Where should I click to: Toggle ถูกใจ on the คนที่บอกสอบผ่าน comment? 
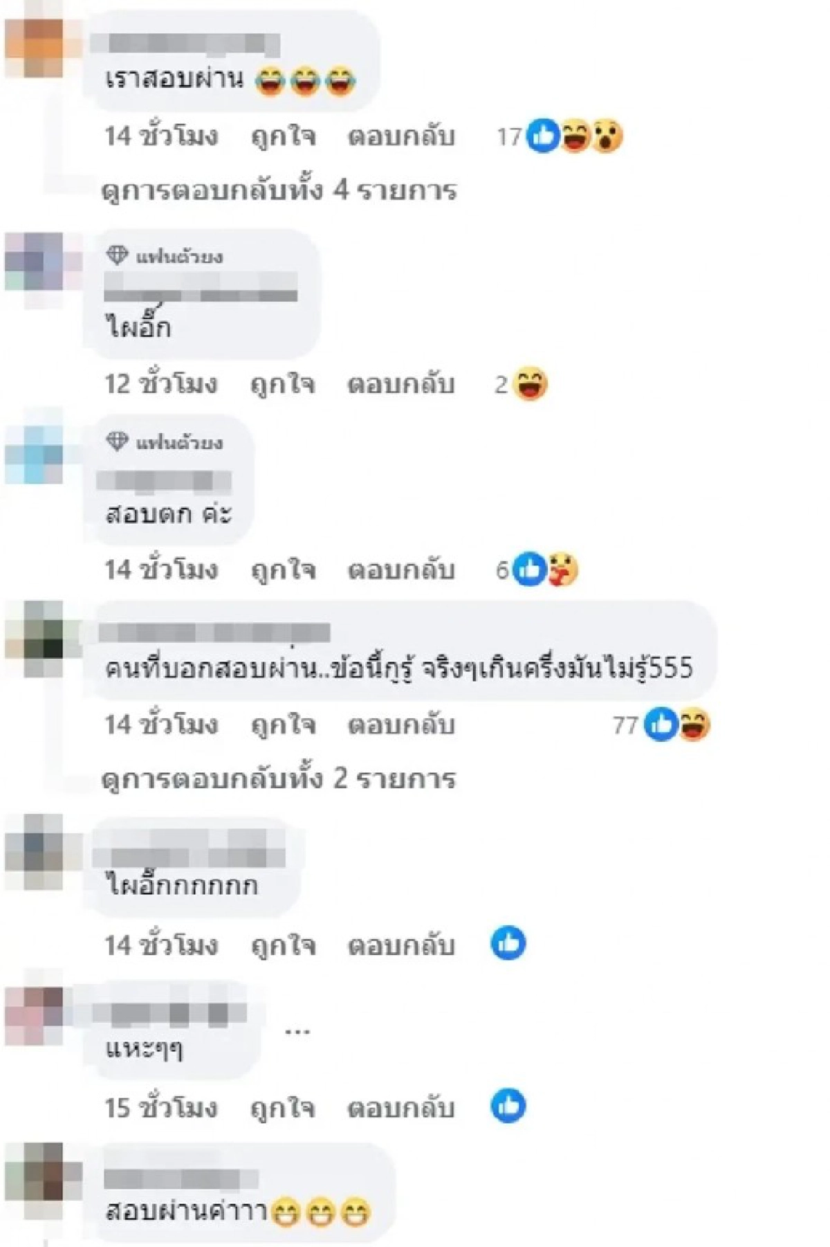click(283, 725)
